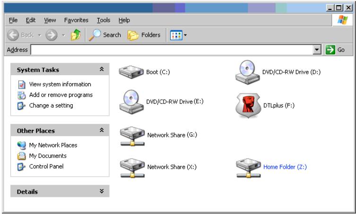Click the View system information icon
The width and height of the screenshot is (356, 214).
click(x=22, y=85)
